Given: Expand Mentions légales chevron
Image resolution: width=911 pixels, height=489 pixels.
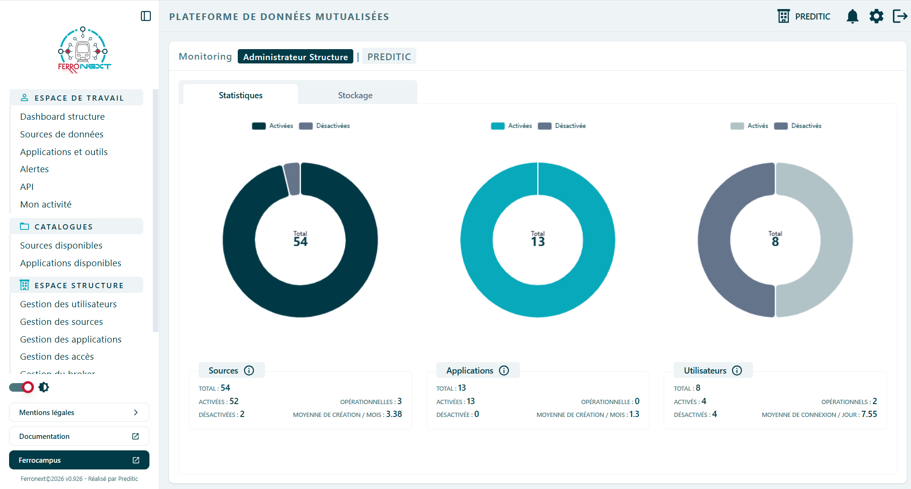Looking at the screenshot, I should coord(136,413).
